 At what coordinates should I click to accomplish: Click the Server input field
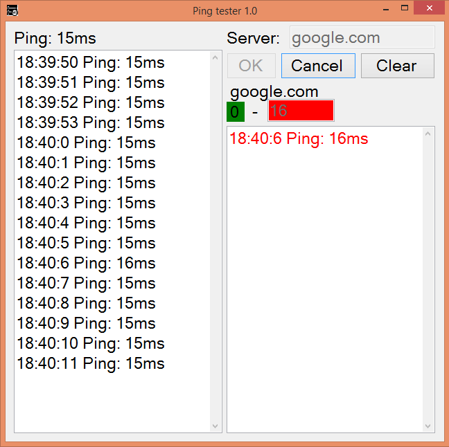coord(362,37)
